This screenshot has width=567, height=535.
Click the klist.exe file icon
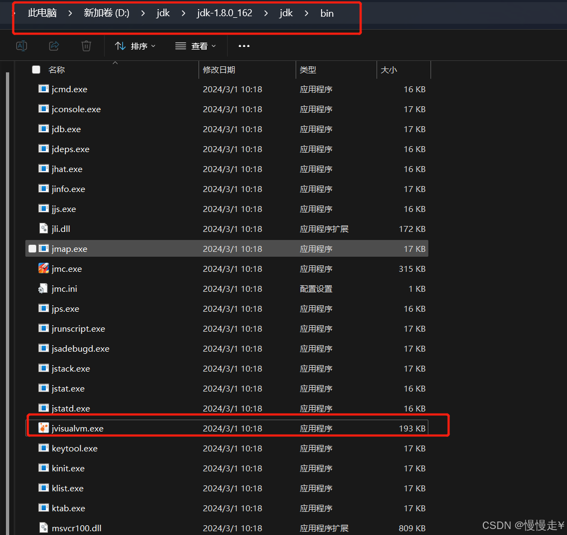point(43,488)
